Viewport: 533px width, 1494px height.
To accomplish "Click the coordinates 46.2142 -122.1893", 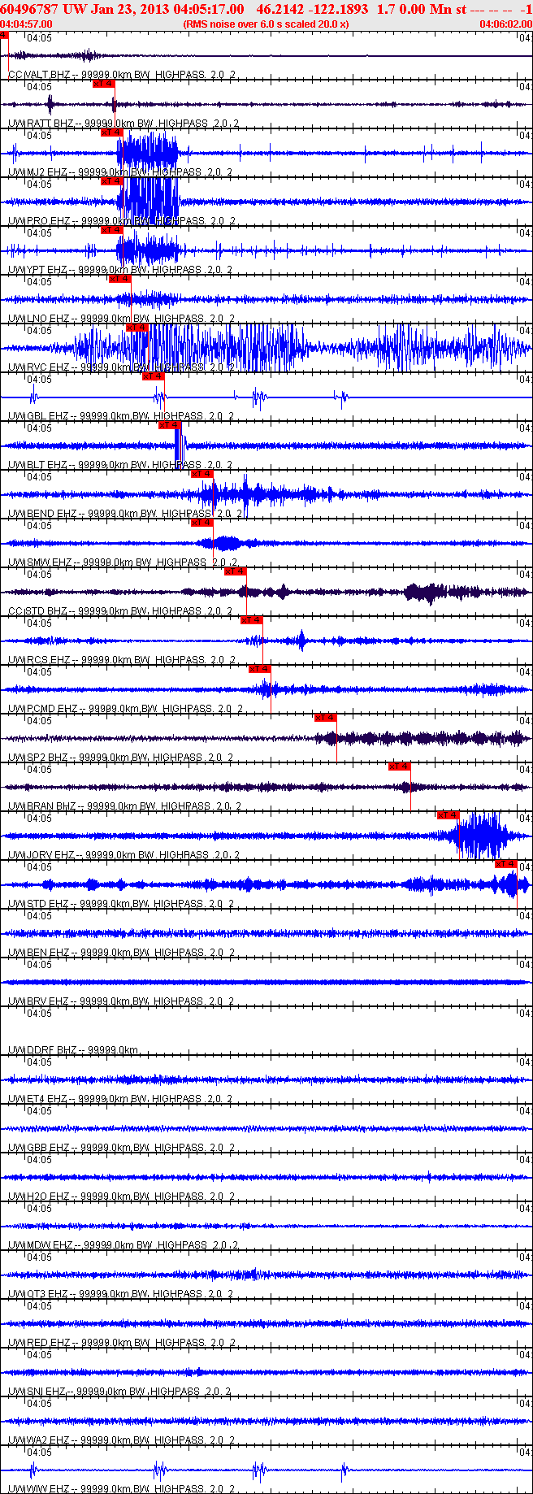I will point(312,9).
